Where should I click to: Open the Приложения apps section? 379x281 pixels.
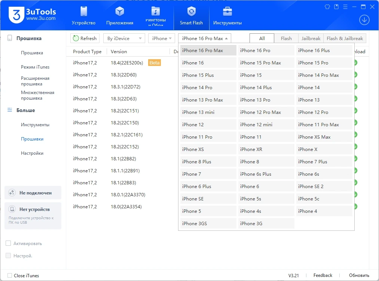point(120,16)
